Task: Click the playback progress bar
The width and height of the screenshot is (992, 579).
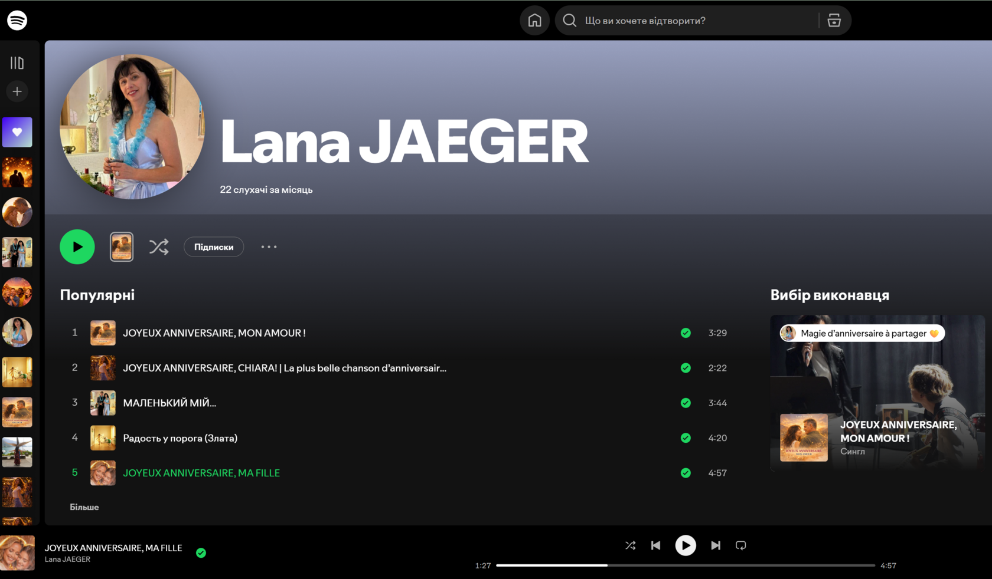Action: [686, 565]
